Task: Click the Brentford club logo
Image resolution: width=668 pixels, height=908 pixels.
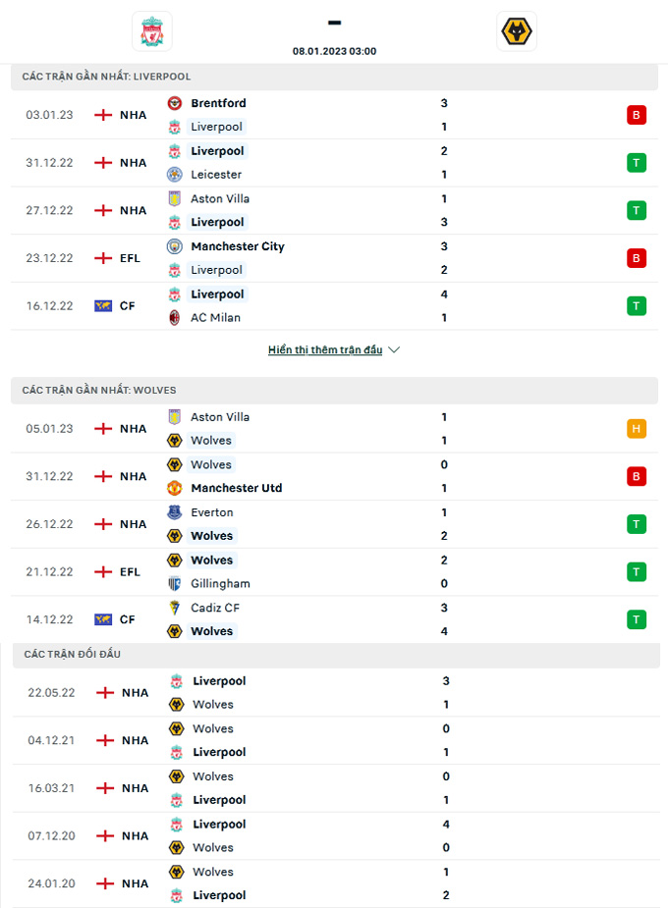Action: (175, 103)
